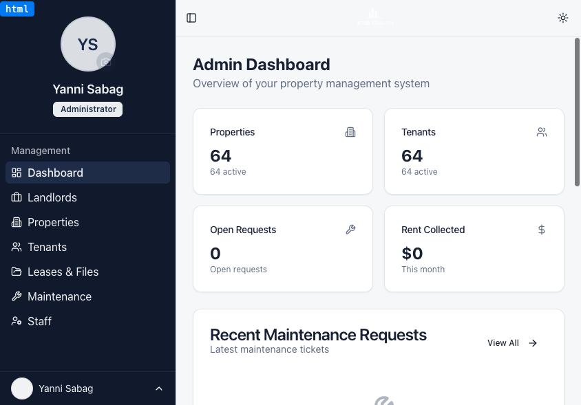Click the Leases & Files folder icon
This screenshot has width=581, height=405.
[17, 272]
